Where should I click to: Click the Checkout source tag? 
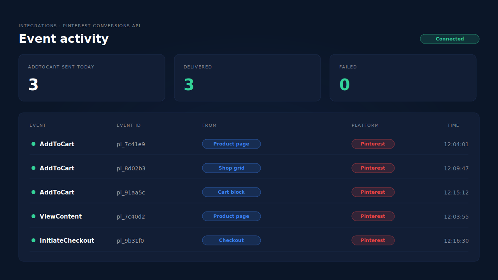coord(231,240)
